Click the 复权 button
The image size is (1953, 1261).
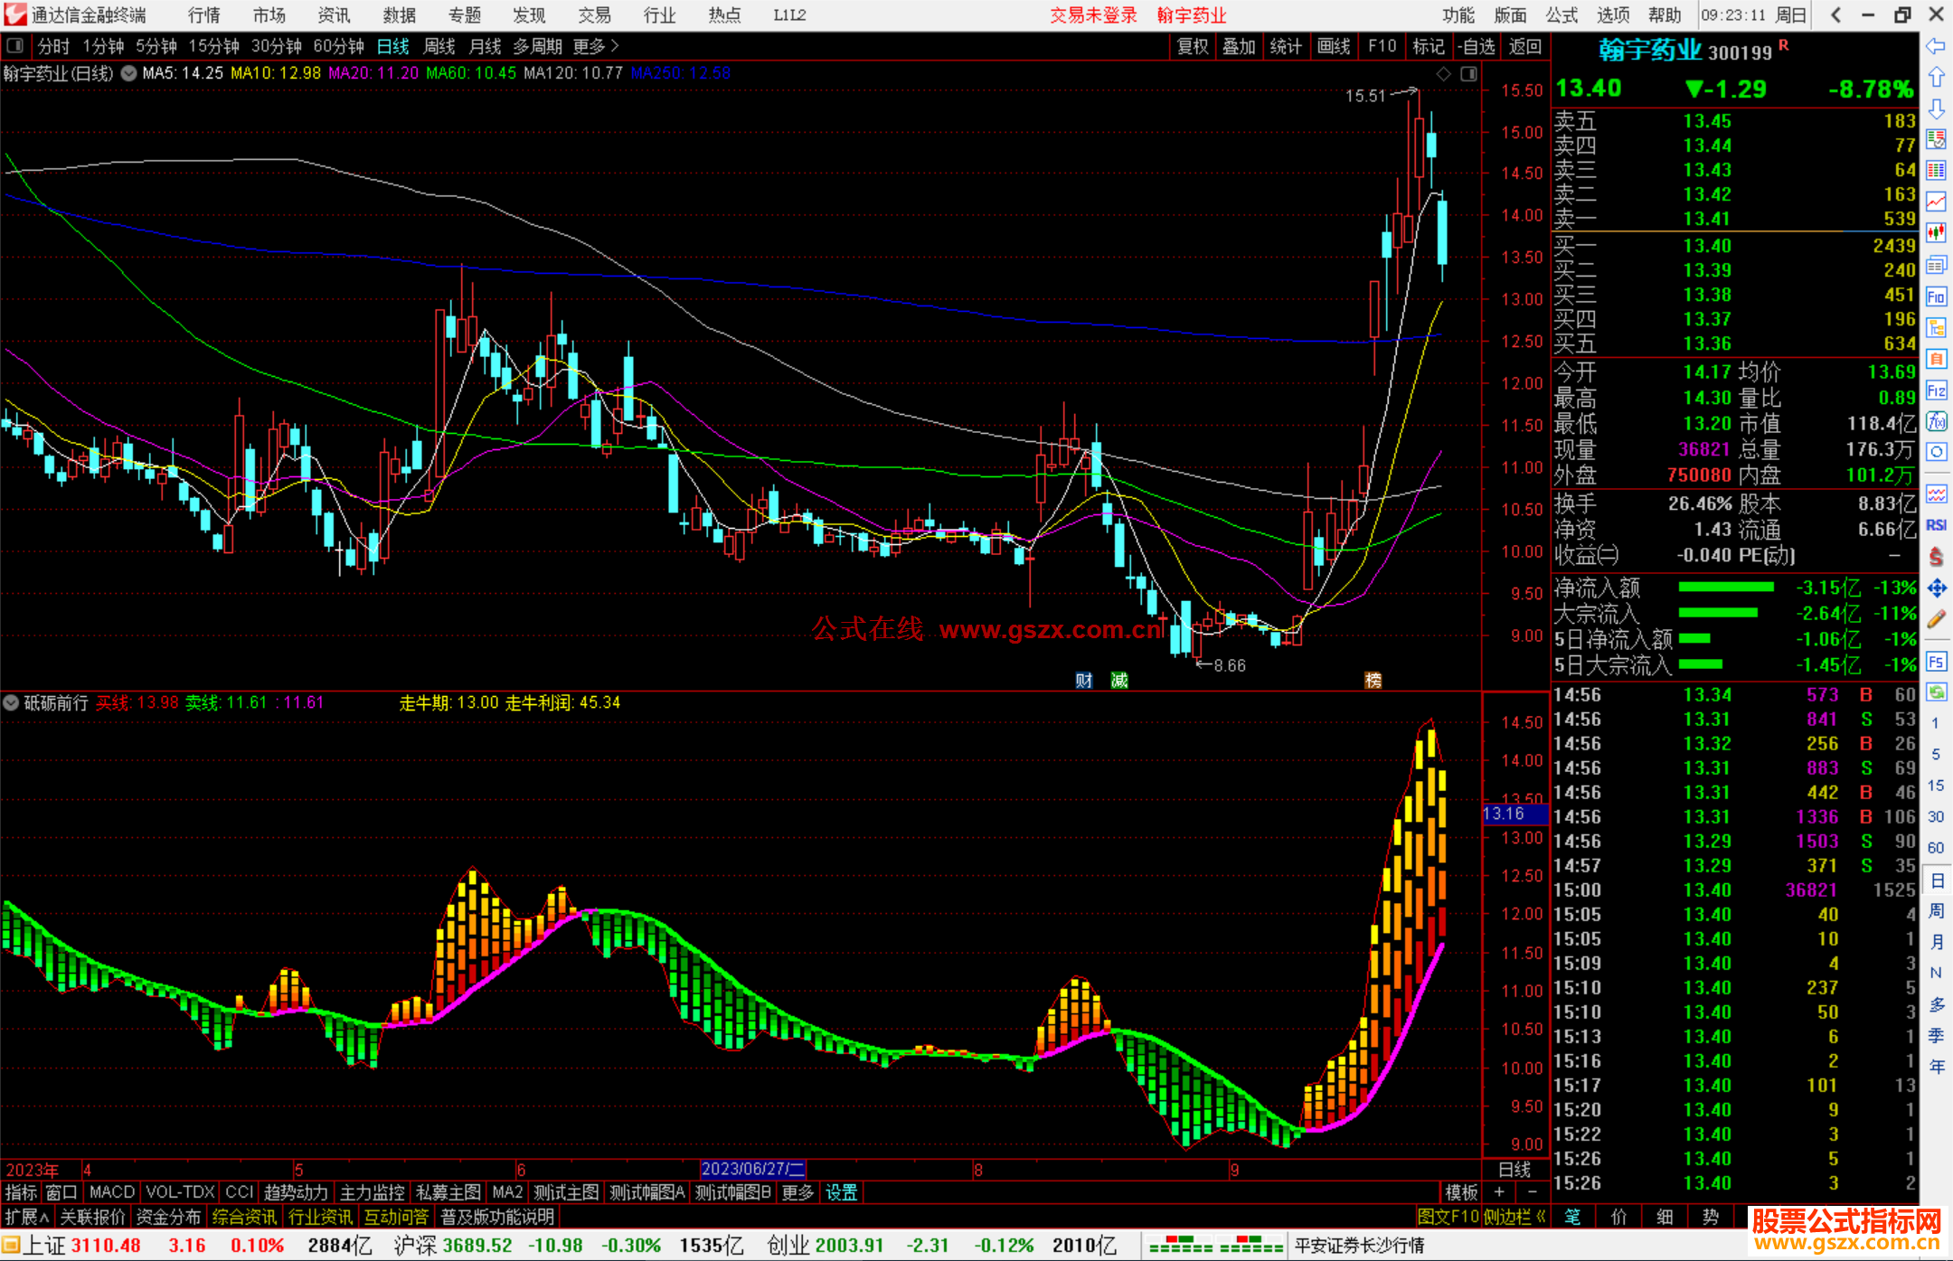1192,46
